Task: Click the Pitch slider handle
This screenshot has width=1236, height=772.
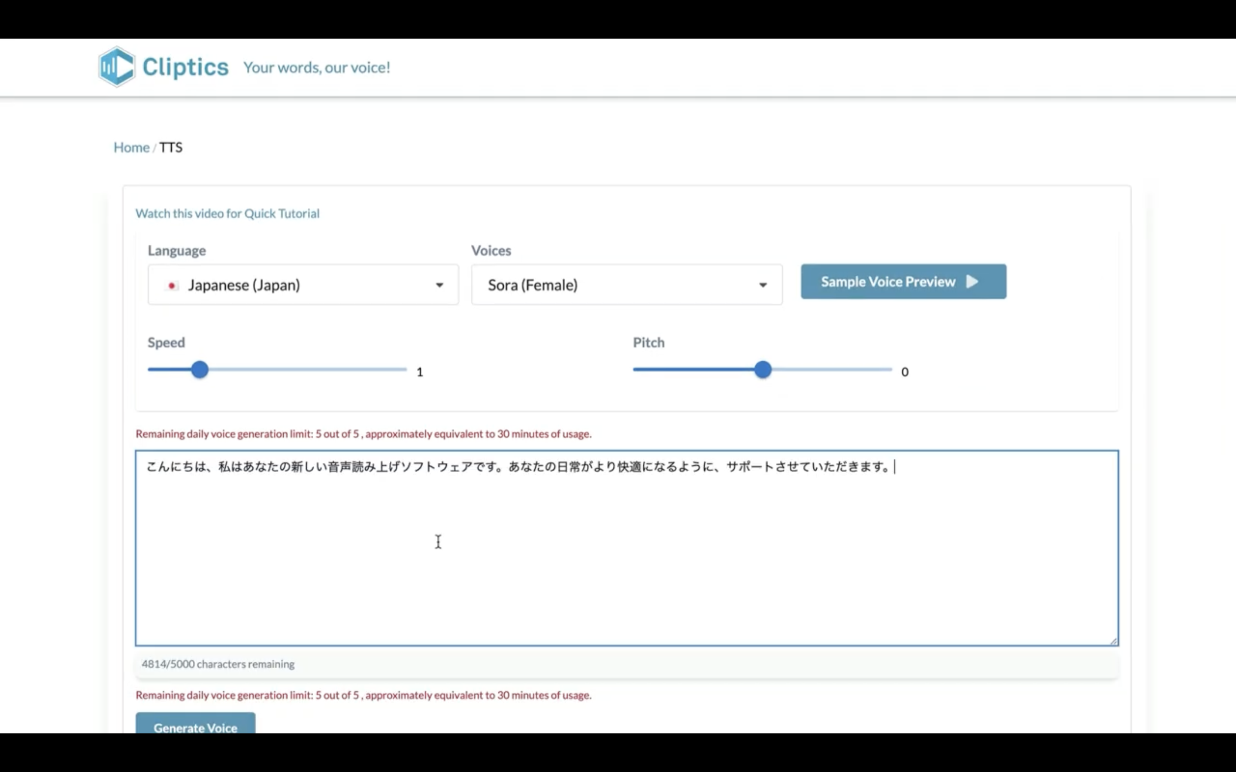Action: pyautogui.click(x=763, y=370)
